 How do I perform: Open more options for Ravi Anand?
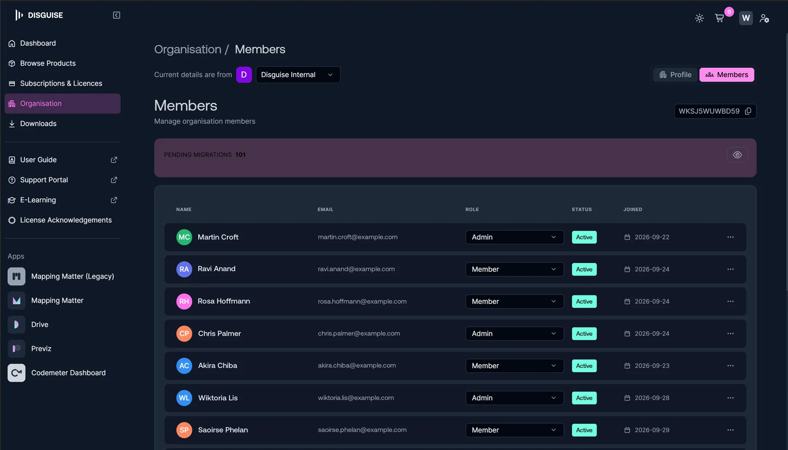coord(730,270)
